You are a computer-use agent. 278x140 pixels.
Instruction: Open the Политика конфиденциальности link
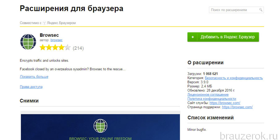click(x=212, y=99)
